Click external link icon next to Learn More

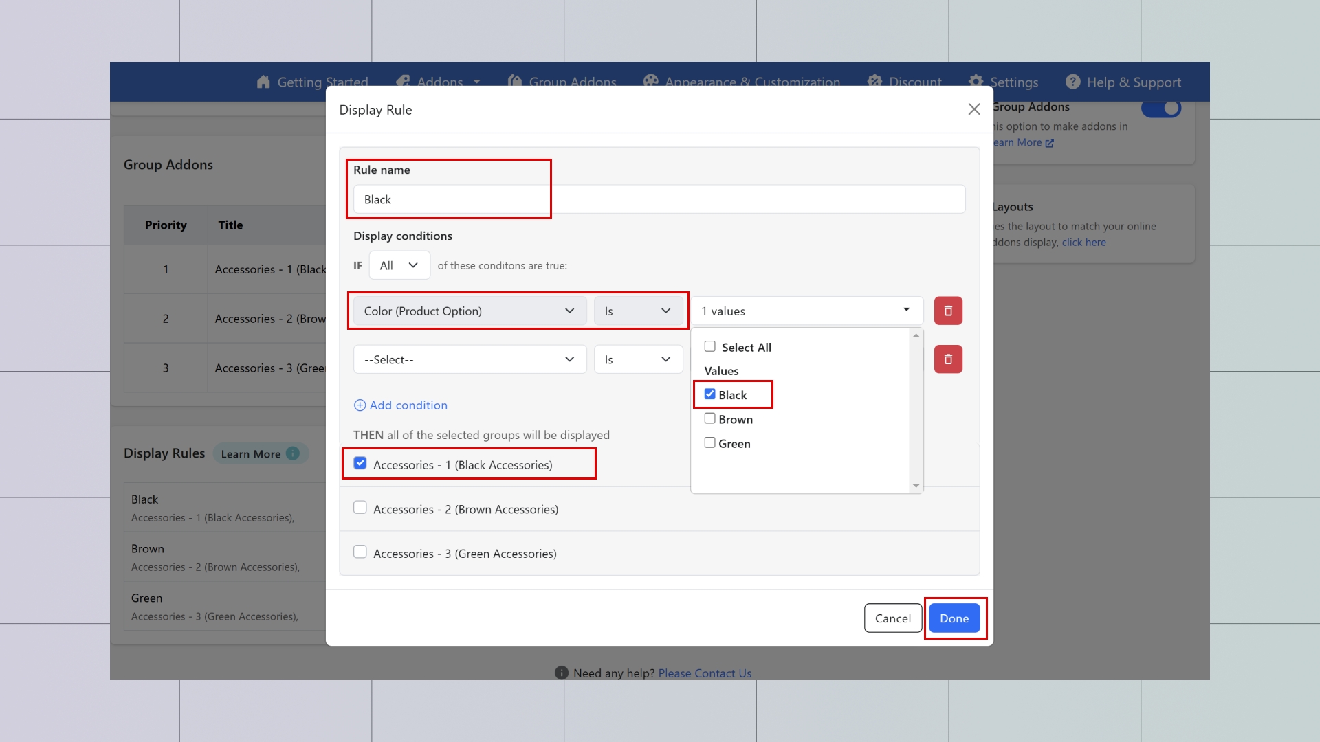[1049, 143]
